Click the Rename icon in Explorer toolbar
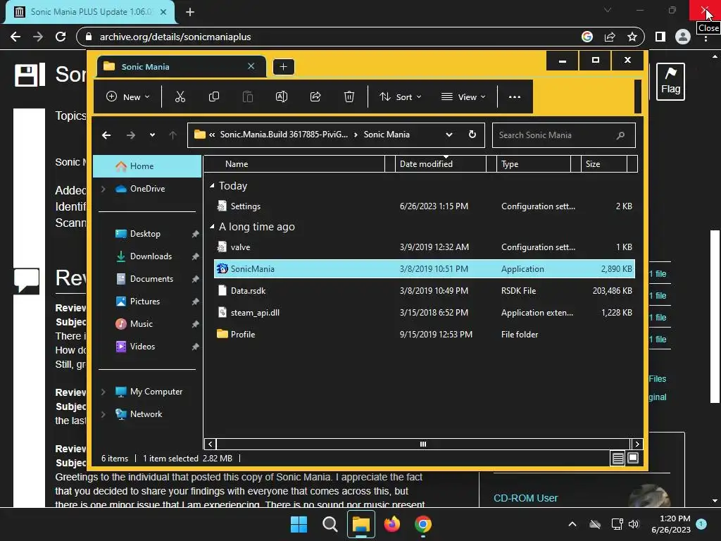 point(282,97)
